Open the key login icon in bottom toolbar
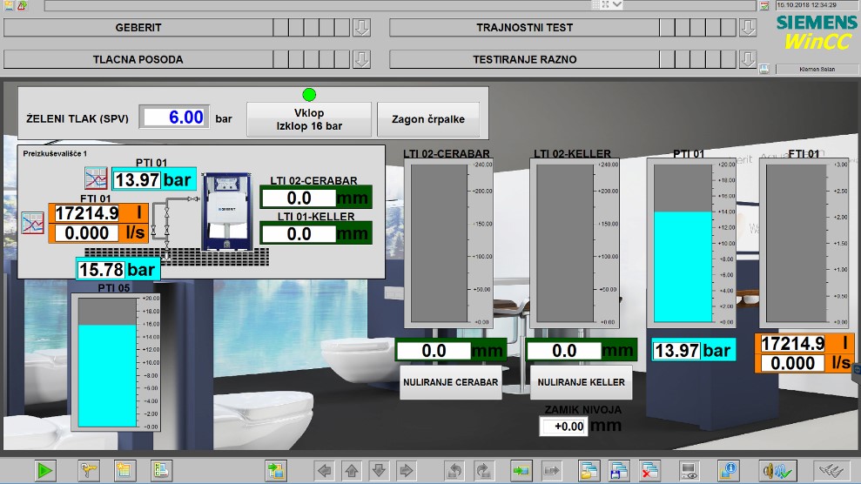This screenshot has height=484, width=861. (89, 470)
